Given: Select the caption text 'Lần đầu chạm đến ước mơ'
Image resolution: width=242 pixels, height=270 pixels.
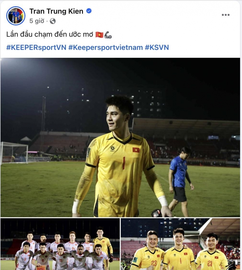Looking at the screenshot, I should coord(50,35).
